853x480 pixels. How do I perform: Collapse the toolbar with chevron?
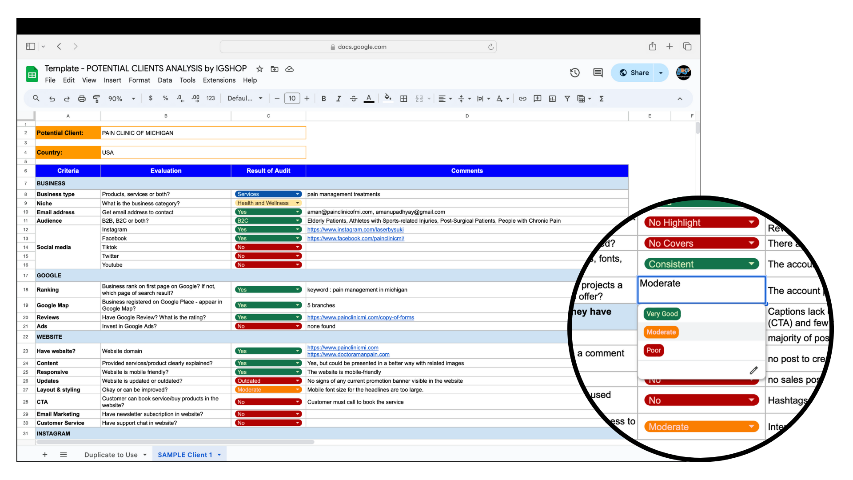680,99
